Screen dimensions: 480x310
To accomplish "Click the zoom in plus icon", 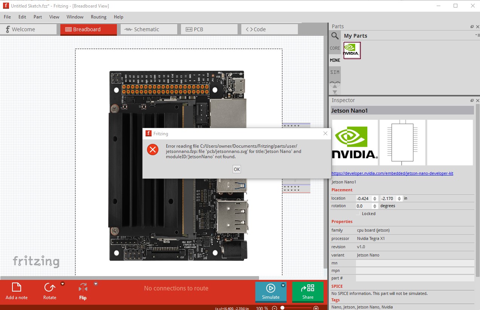I will pyautogui.click(x=316, y=308).
